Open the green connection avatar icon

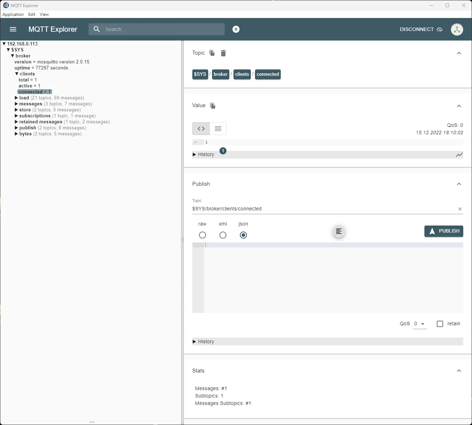[457, 29]
